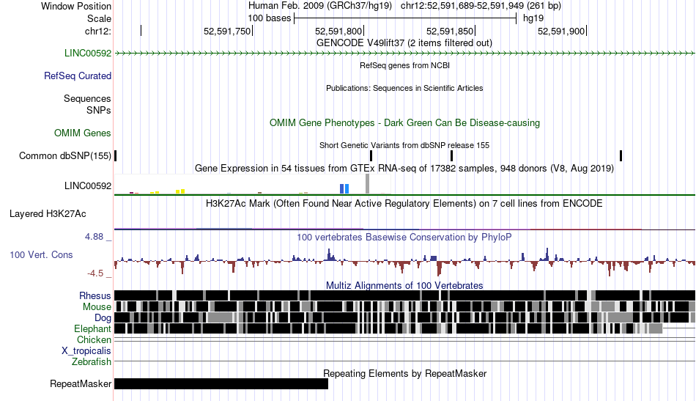The image size is (696, 401).
Task: Select the Rhesus alignment row label
Action: 95,295
